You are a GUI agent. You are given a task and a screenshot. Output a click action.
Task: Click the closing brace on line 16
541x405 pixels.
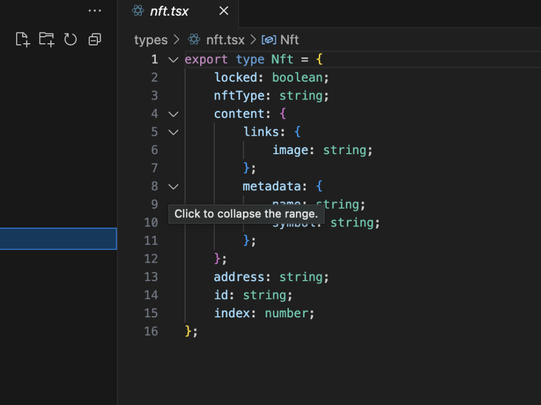pyautogui.click(x=188, y=331)
